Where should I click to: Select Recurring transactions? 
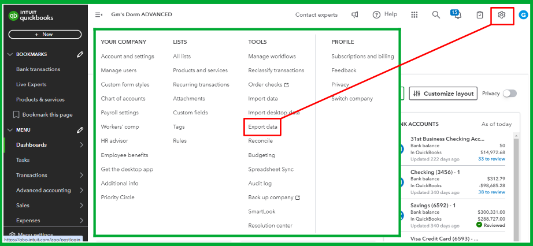pyautogui.click(x=201, y=85)
